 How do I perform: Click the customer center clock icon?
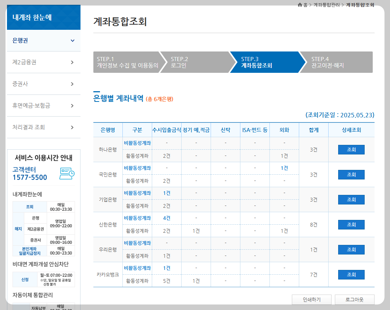click(67, 174)
